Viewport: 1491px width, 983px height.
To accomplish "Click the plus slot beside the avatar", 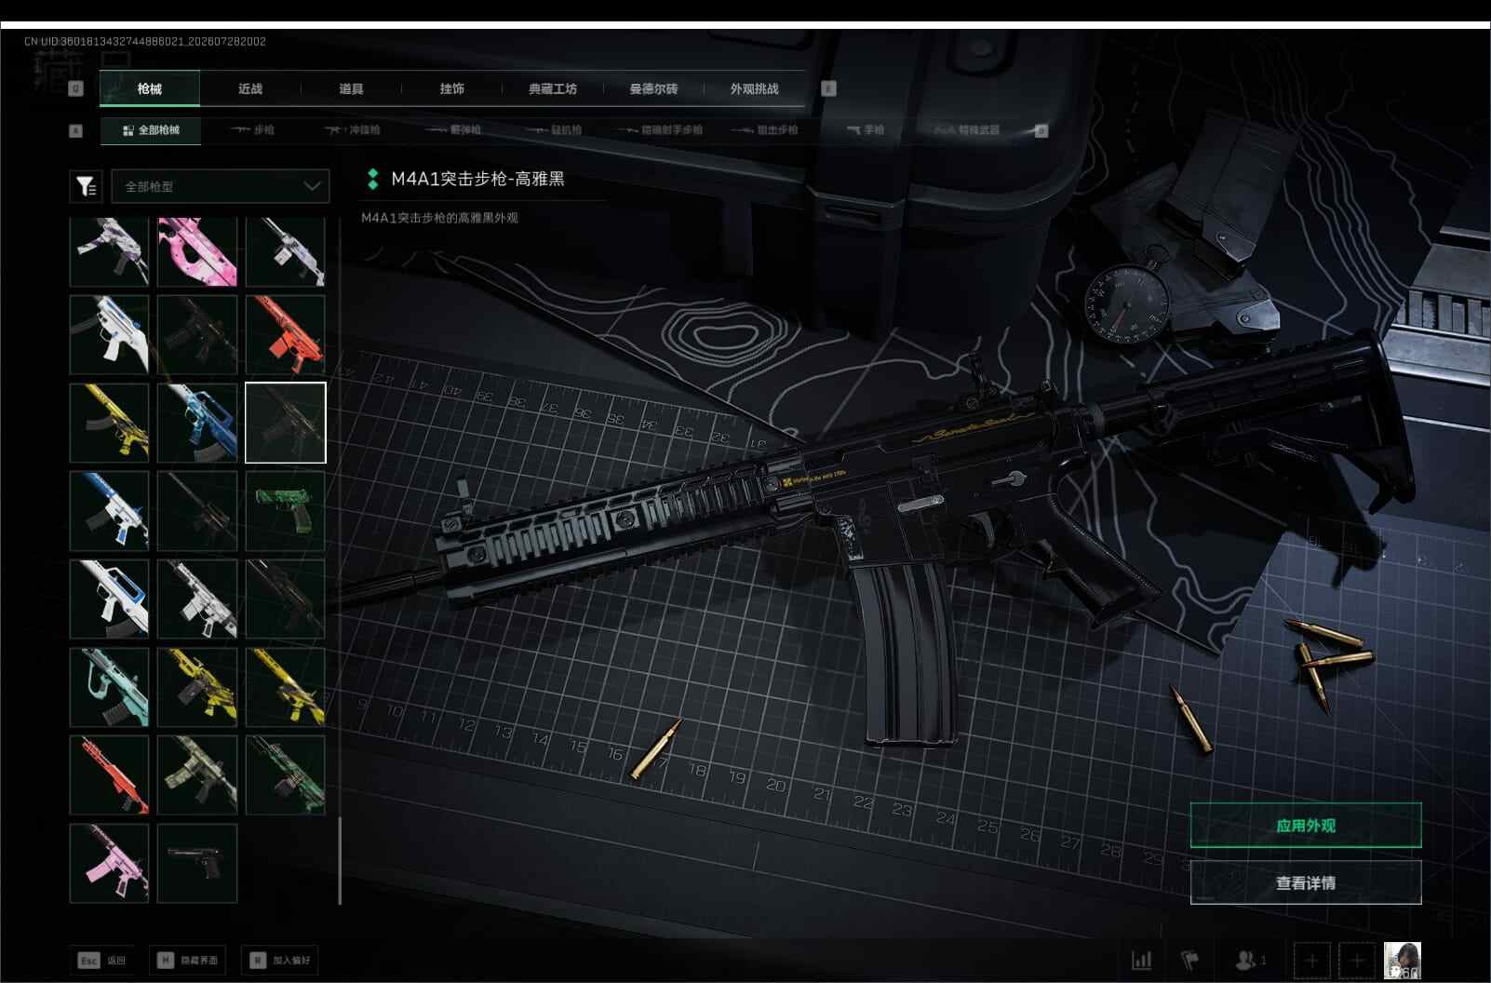I will (x=1357, y=960).
